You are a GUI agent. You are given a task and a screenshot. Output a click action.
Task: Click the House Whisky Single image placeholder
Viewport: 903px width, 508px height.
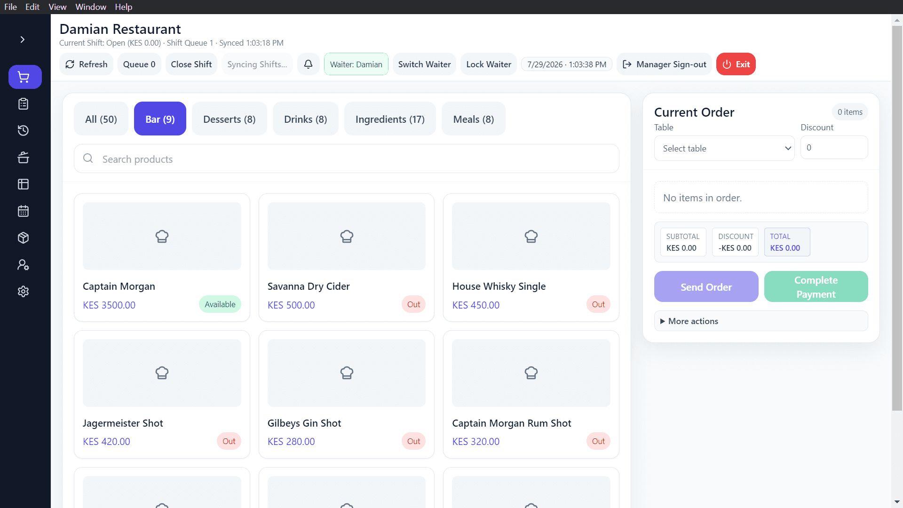tap(531, 236)
